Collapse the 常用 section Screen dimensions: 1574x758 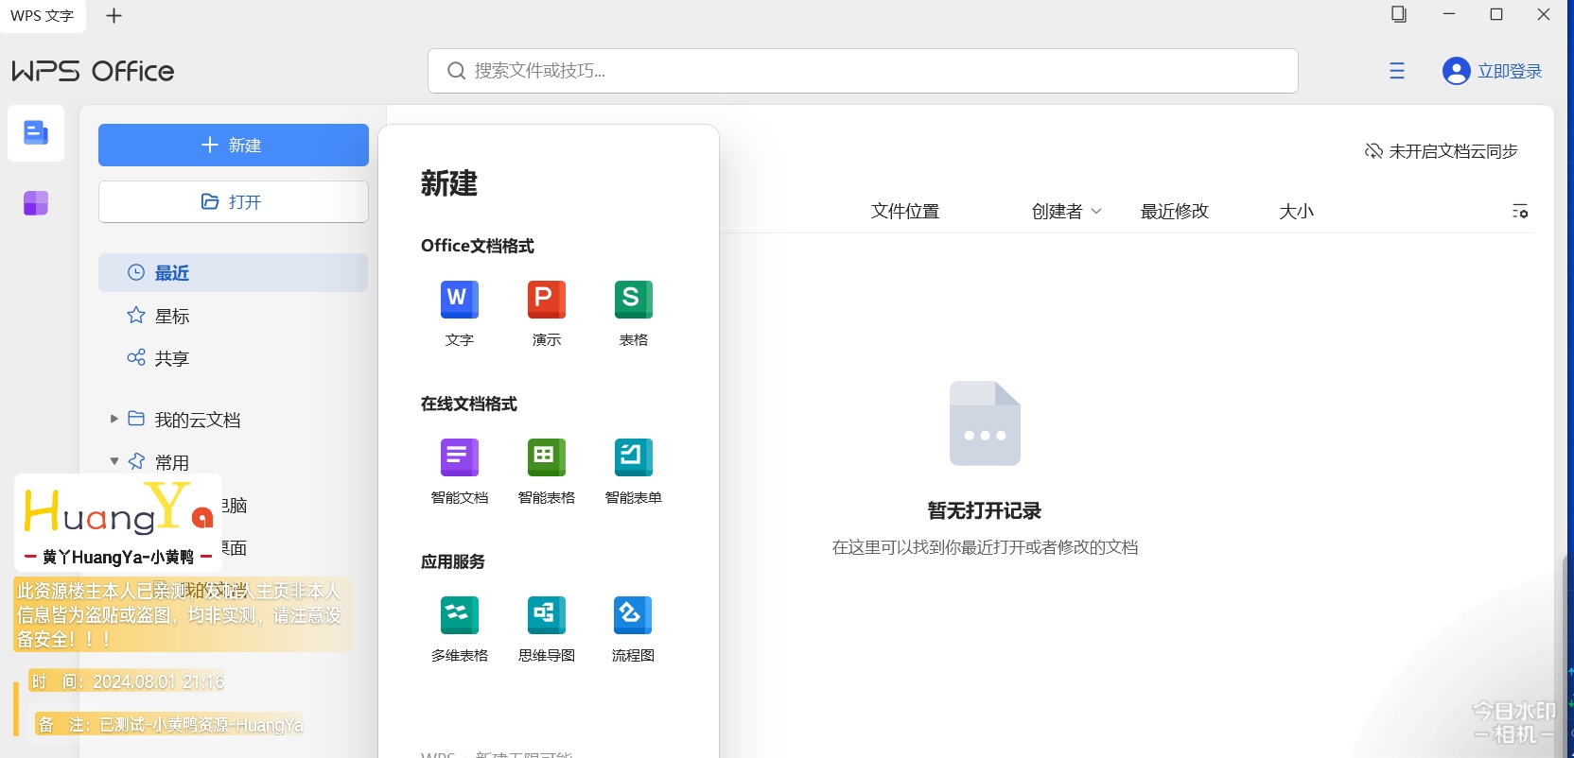114,462
